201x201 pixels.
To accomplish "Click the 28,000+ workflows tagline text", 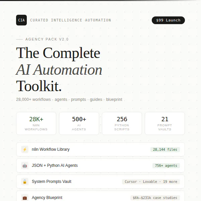I will coord(69,99).
